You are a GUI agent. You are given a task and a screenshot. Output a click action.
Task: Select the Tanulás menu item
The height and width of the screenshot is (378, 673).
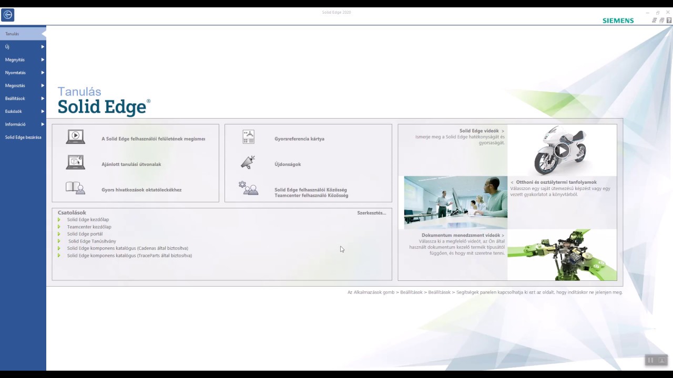click(23, 34)
